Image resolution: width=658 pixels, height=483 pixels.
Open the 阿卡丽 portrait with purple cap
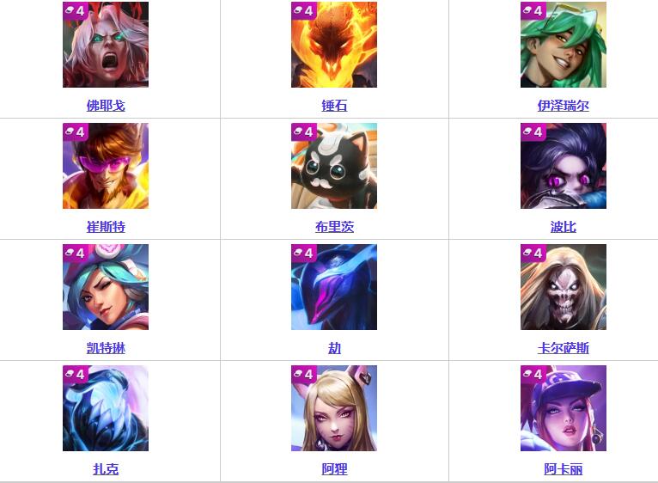pos(564,408)
